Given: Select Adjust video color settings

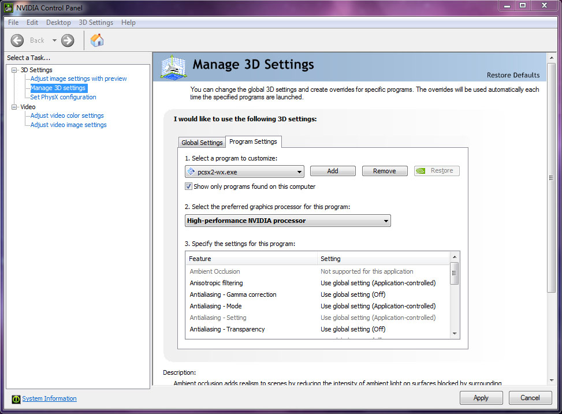Looking at the screenshot, I should click(x=67, y=115).
